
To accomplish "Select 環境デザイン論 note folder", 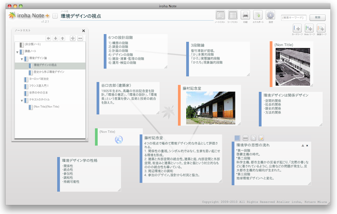I will tap(50, 58).
